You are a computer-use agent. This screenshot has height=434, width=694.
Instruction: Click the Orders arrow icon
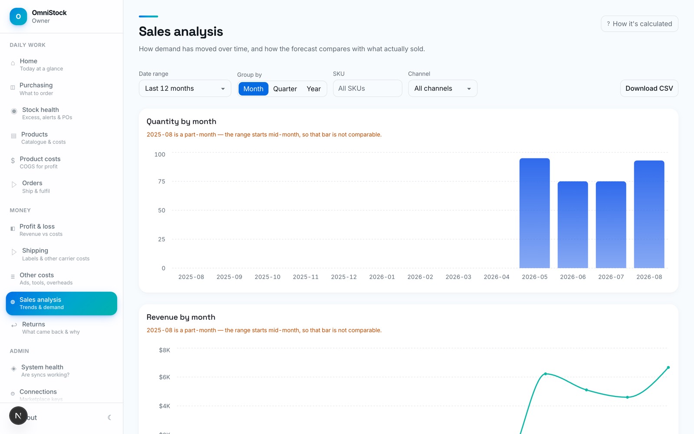14,185
